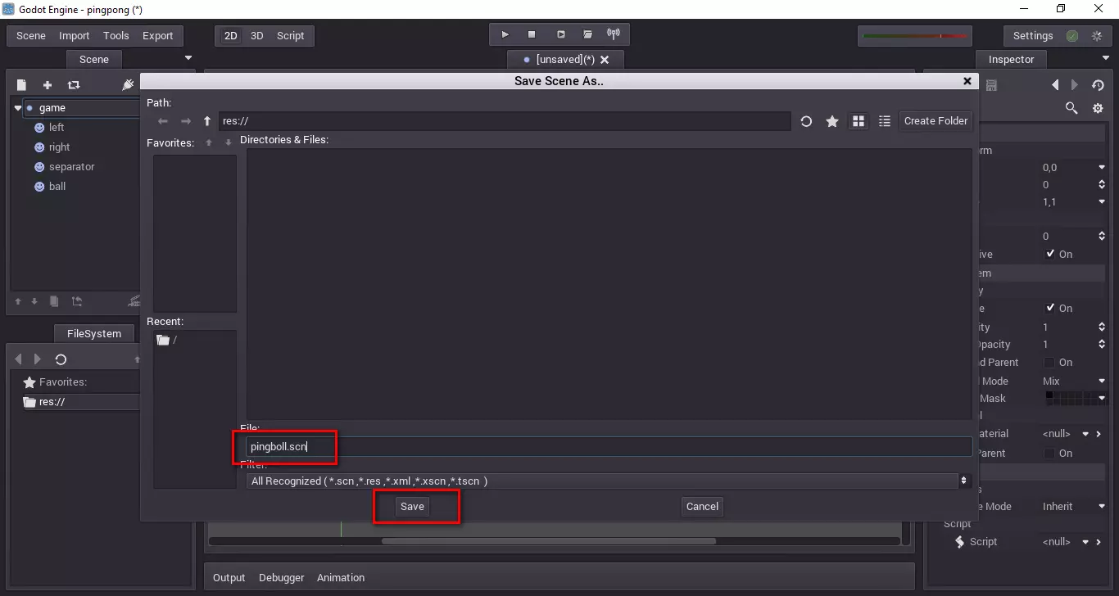Viewport: 1119px width, 596px height.
Task: Switch to thumbnail grid view
Action: coord(859,121)
